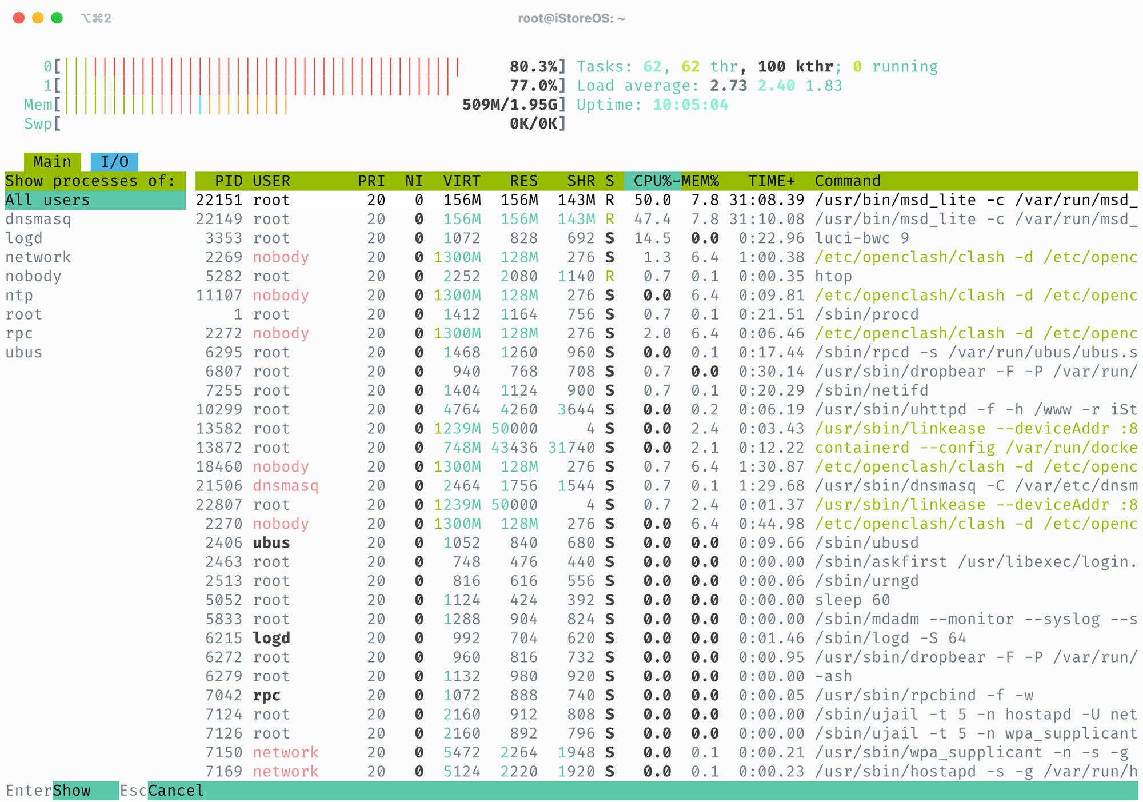
Task: Click the yellow minimize window button
Action: pos(38,18)
